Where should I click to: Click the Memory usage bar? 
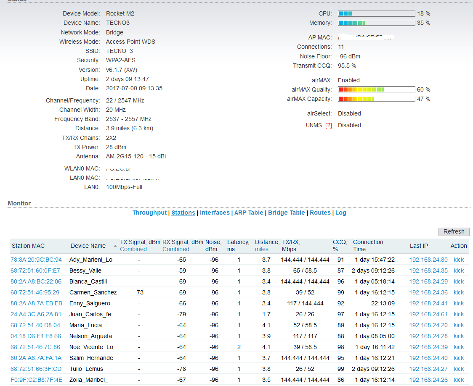377,23
